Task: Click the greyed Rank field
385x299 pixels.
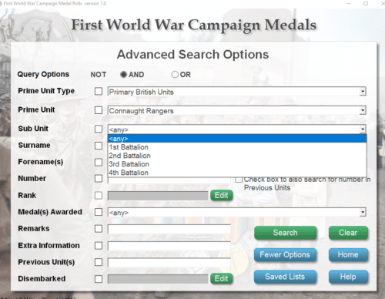Action: pos(158,196)
